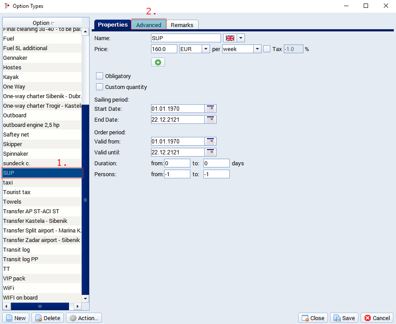The width and height of the screenshot is (396, 324).
Task: Select the Spinnaker option
Action: coord(42,153)
